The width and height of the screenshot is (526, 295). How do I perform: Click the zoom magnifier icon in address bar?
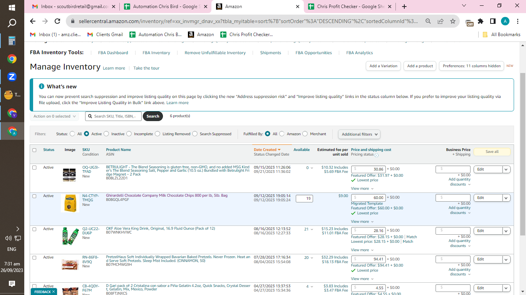pyautogui.click(x=428, y=22)
